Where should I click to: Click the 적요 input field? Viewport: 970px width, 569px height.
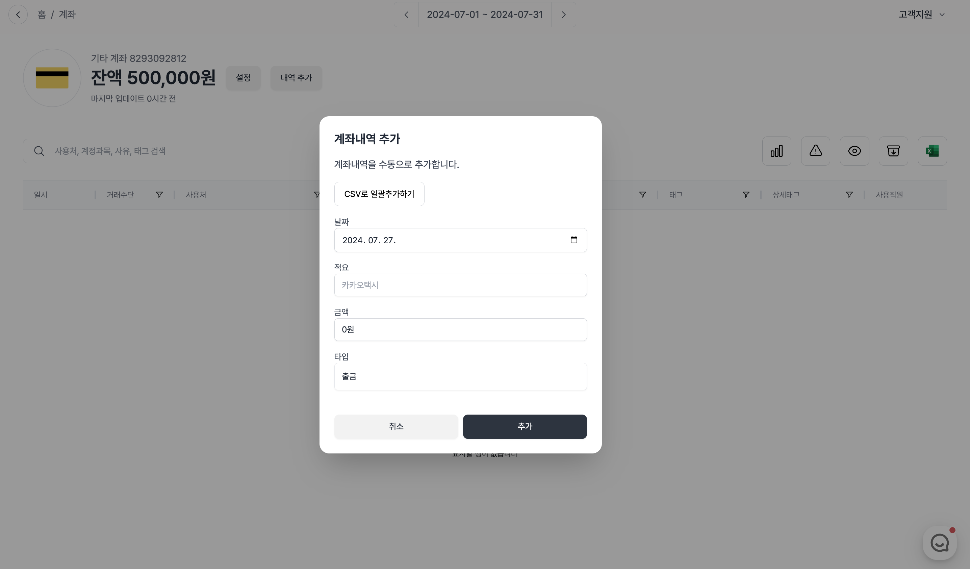(x=460, y=285)
